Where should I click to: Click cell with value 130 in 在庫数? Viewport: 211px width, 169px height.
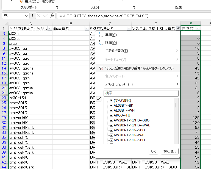tap(191, 123)
